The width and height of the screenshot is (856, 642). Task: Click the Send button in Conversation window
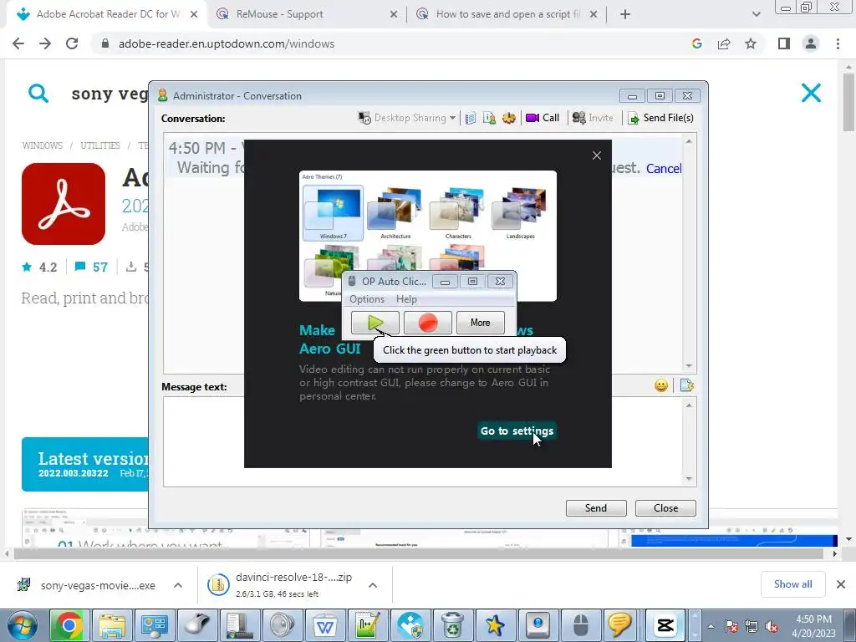coord(596,508)
